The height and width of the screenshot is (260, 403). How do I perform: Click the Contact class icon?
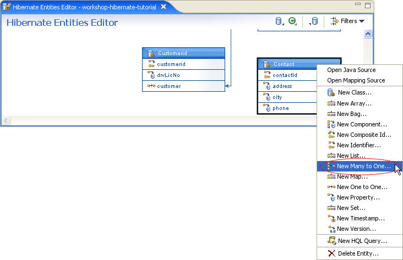coord(267,64)
